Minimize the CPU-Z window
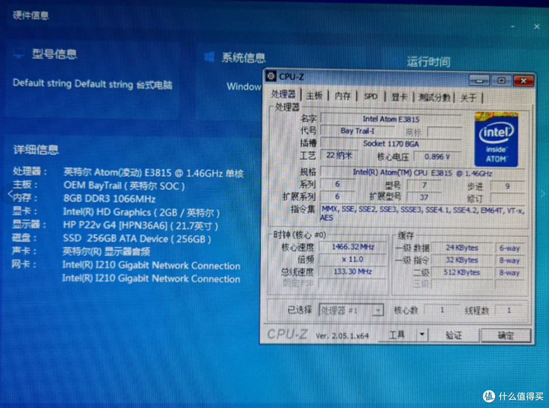This screenshot has height=408, width=549. pos(479,80)
